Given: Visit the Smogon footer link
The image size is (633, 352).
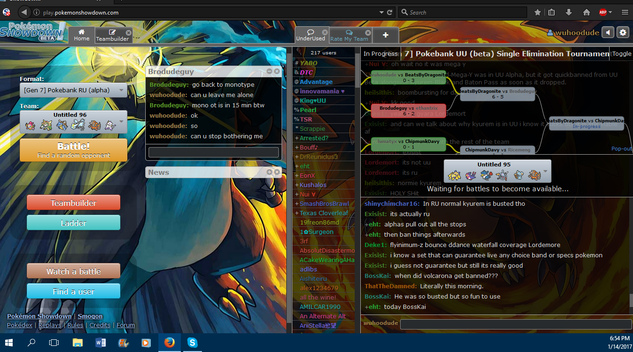Looking at the screenshot, I should pos(90,316).
